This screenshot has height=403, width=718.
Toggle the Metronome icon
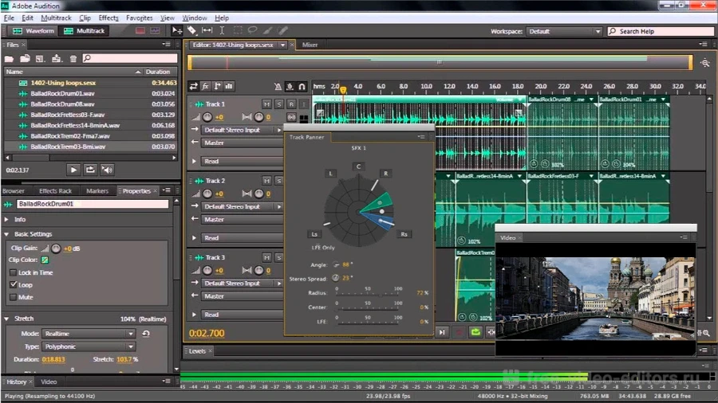click(278, 86)
